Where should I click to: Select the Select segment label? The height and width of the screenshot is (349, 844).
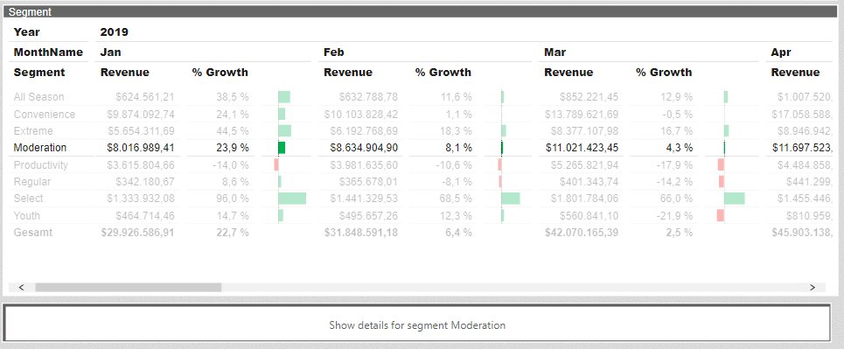pos(29,199)
